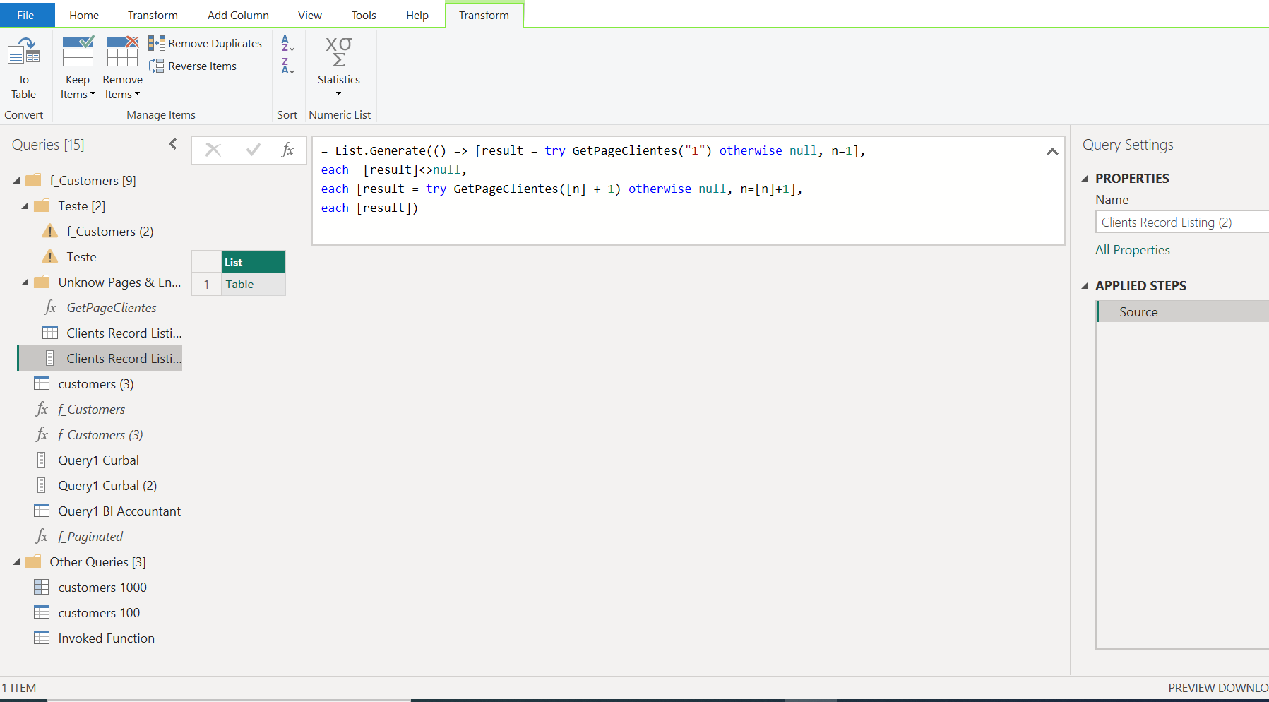Open the View tab

pyautogui.click(x=310, y=15)
